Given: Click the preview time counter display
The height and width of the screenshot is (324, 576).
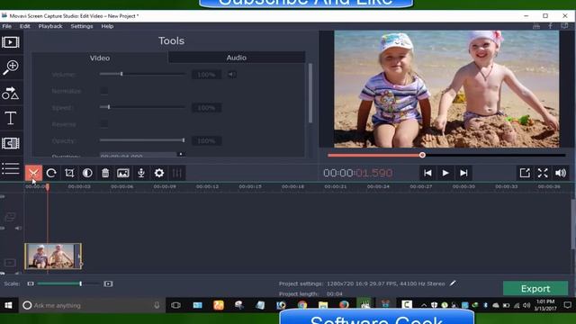Looking at the screenshot, I should point(358,173).
